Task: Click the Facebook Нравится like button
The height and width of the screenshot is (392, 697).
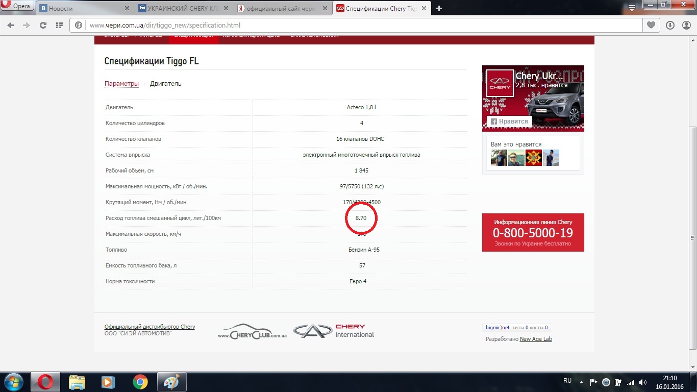Action: [x=509, y=121]
